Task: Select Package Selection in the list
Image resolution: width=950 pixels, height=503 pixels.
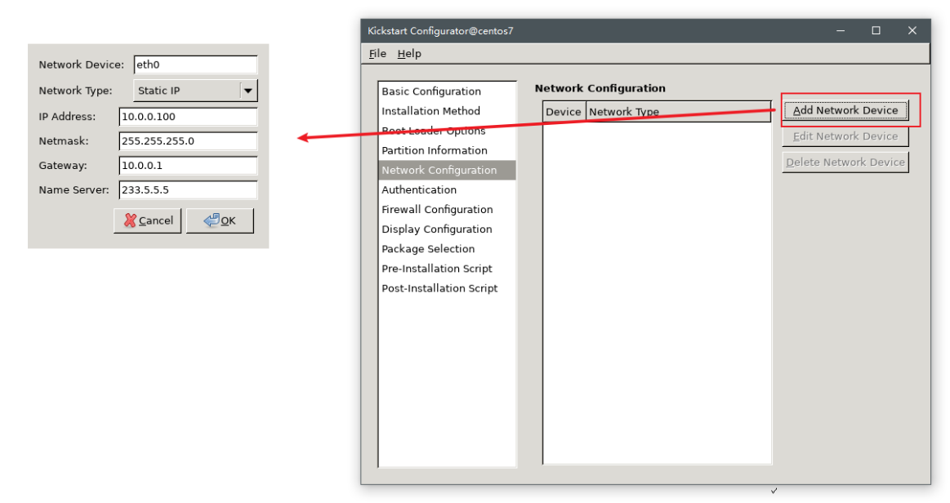Action: [428, 249]
